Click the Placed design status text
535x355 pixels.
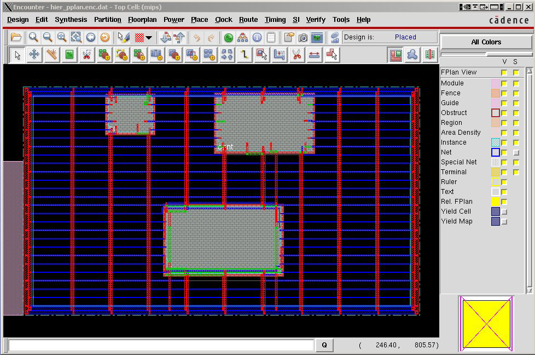405,37
